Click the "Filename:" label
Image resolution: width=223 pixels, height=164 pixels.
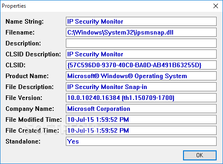coord(20,32)
